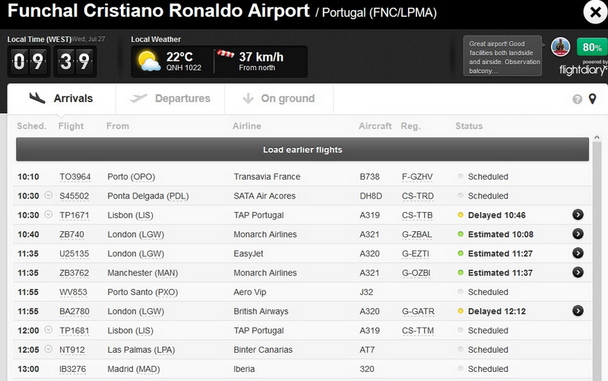Open registration CS-TRD link
The image size is (608, 381).
tap(417, 196)
